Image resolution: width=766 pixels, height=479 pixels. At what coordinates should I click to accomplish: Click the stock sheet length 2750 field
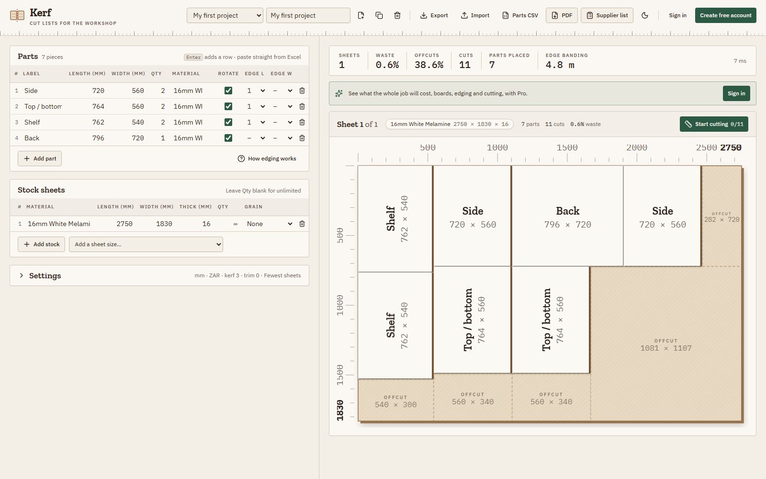115,224
